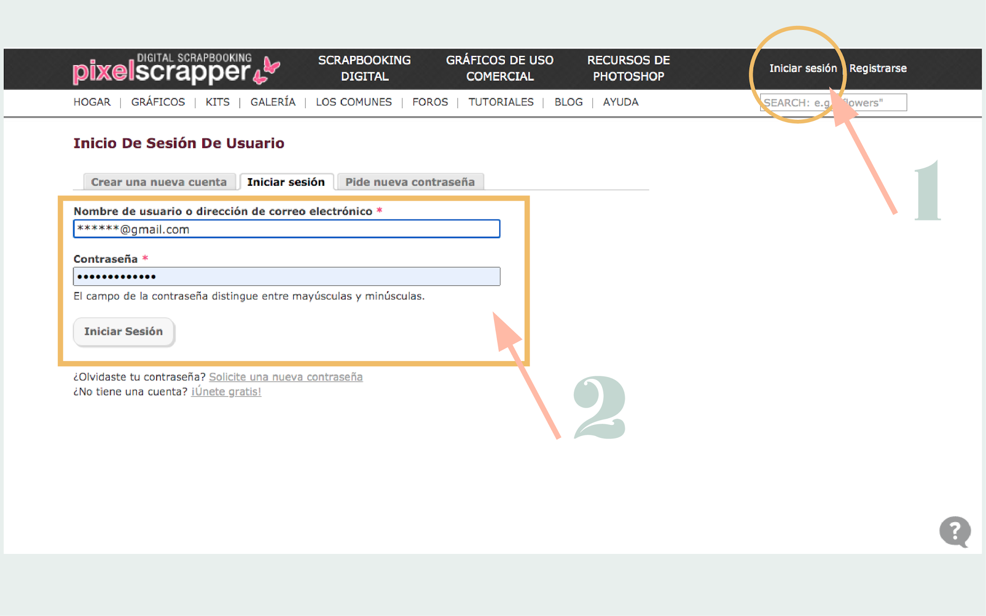The width and height of the screenshot is (986, 616).
Task: Click the Pixel Scrapper logo
Action: click(x=176, y=69)
